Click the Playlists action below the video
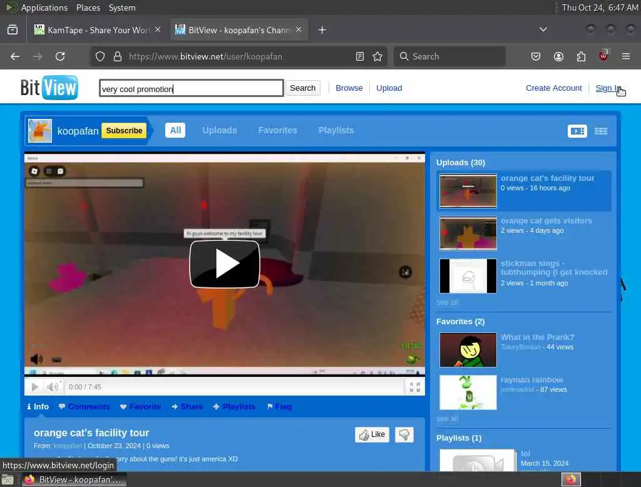 tap(234, 406)
